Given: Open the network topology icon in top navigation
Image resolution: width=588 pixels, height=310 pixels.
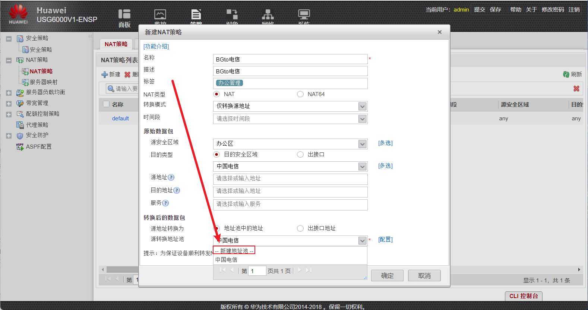Looking at the screenshot, I should click(268, 15).
